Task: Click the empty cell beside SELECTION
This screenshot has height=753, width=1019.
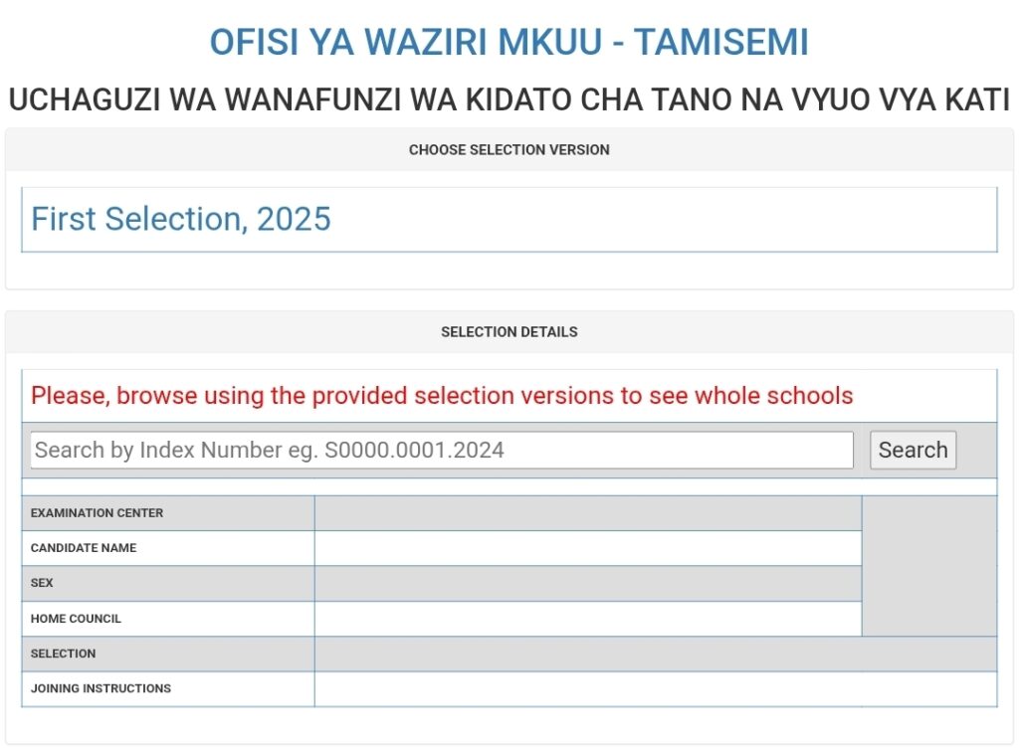Action: pos(657,654)
